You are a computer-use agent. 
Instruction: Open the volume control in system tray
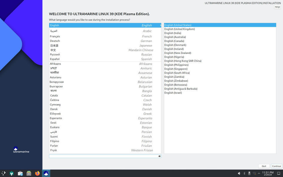tap(239, 173)
